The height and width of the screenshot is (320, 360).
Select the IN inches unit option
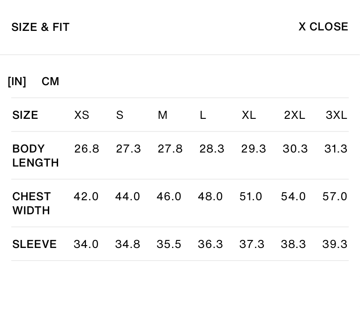click(17, 81)
